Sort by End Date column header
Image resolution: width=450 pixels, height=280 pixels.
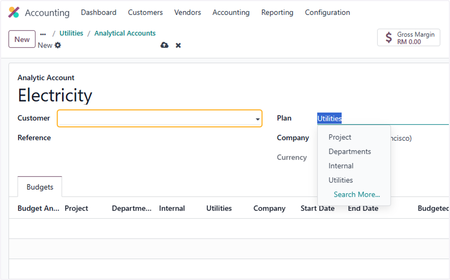pos(363,208)
